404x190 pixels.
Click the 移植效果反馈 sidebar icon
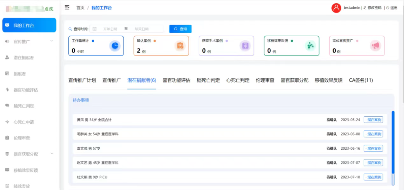(7, 170)
